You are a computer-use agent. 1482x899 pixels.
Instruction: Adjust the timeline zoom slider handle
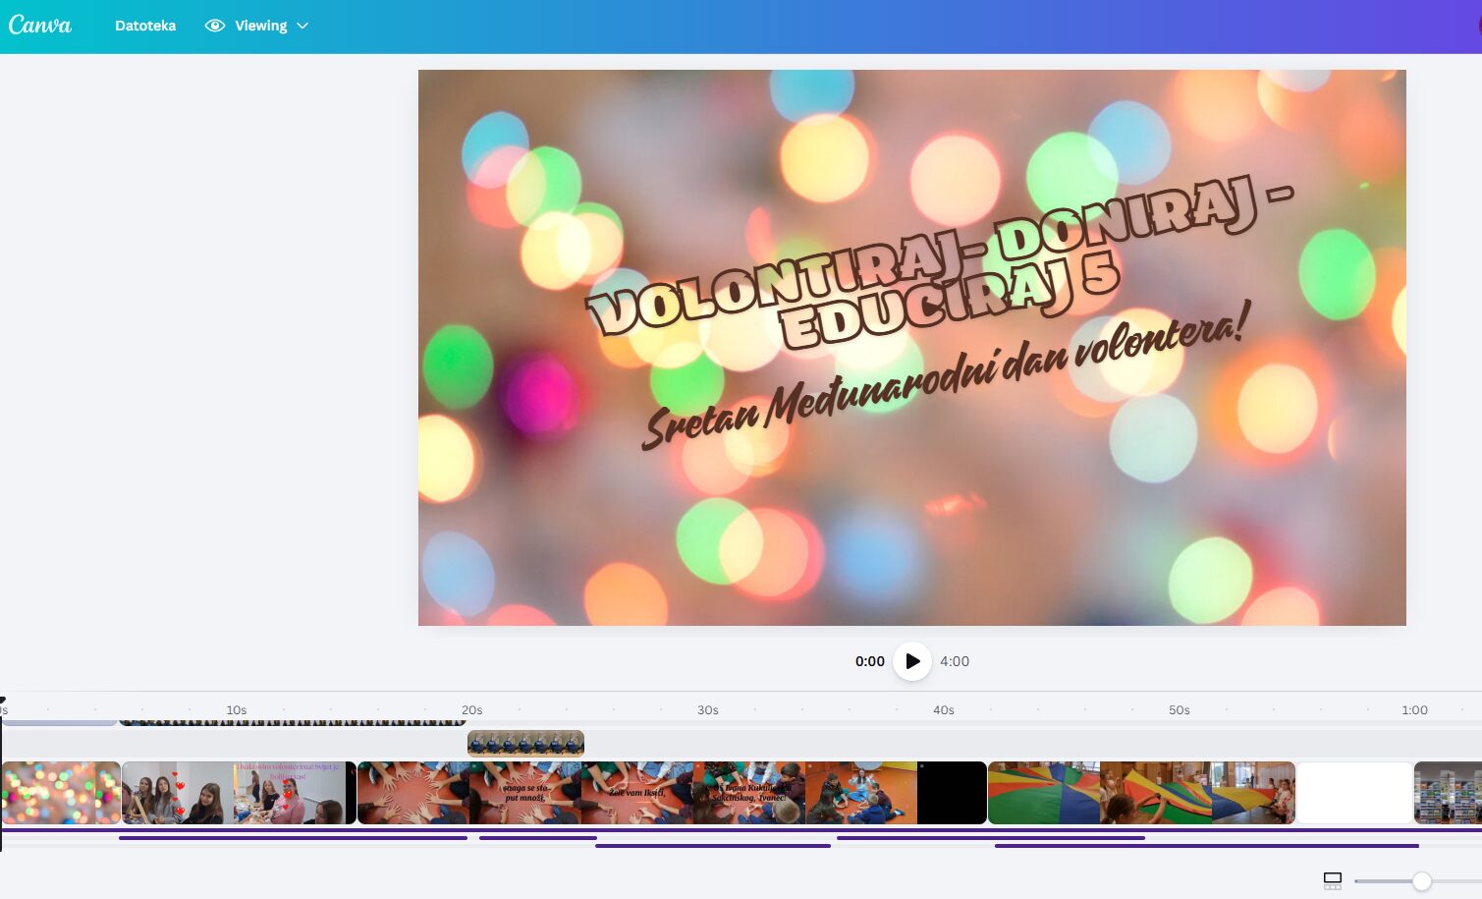tap(1421, 881)
